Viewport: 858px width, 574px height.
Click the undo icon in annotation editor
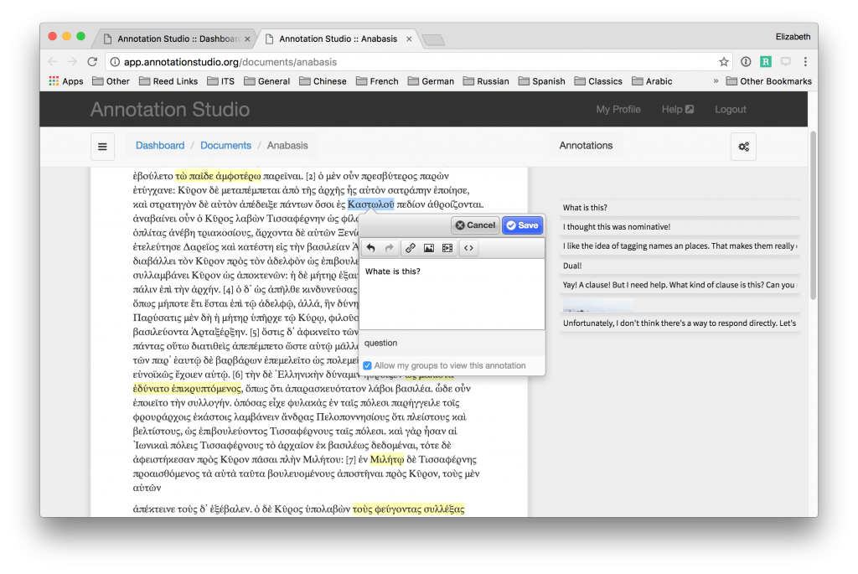(370, 247)
